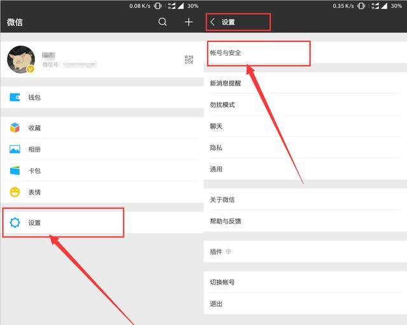
Task: Tap the yellow smiley Stickers icon
Action: click(x=15, y=192)
